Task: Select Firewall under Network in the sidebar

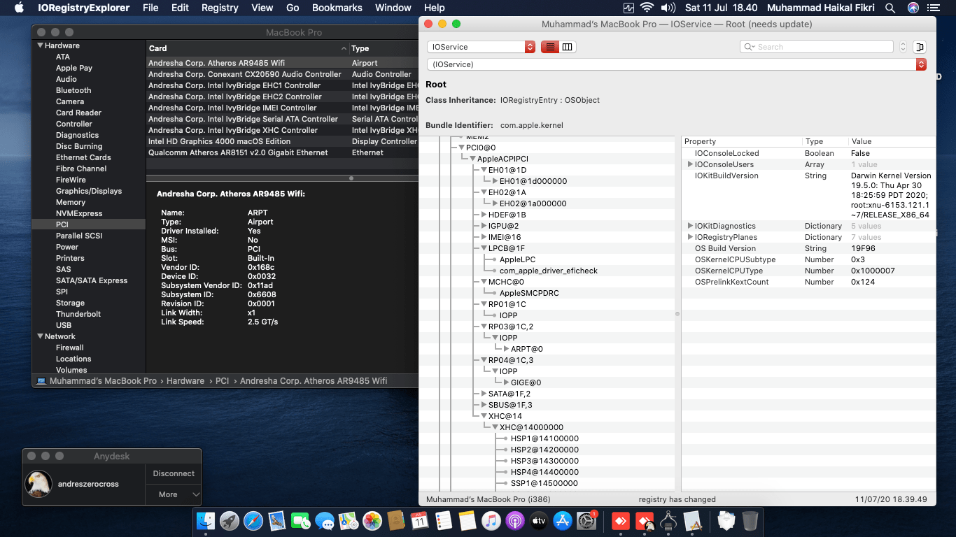Action: [70, 348]
